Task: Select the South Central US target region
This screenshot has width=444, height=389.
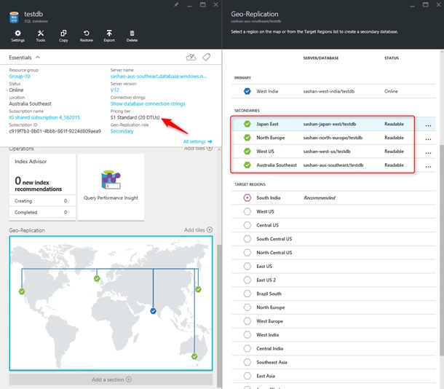Action: coord(333,239)
